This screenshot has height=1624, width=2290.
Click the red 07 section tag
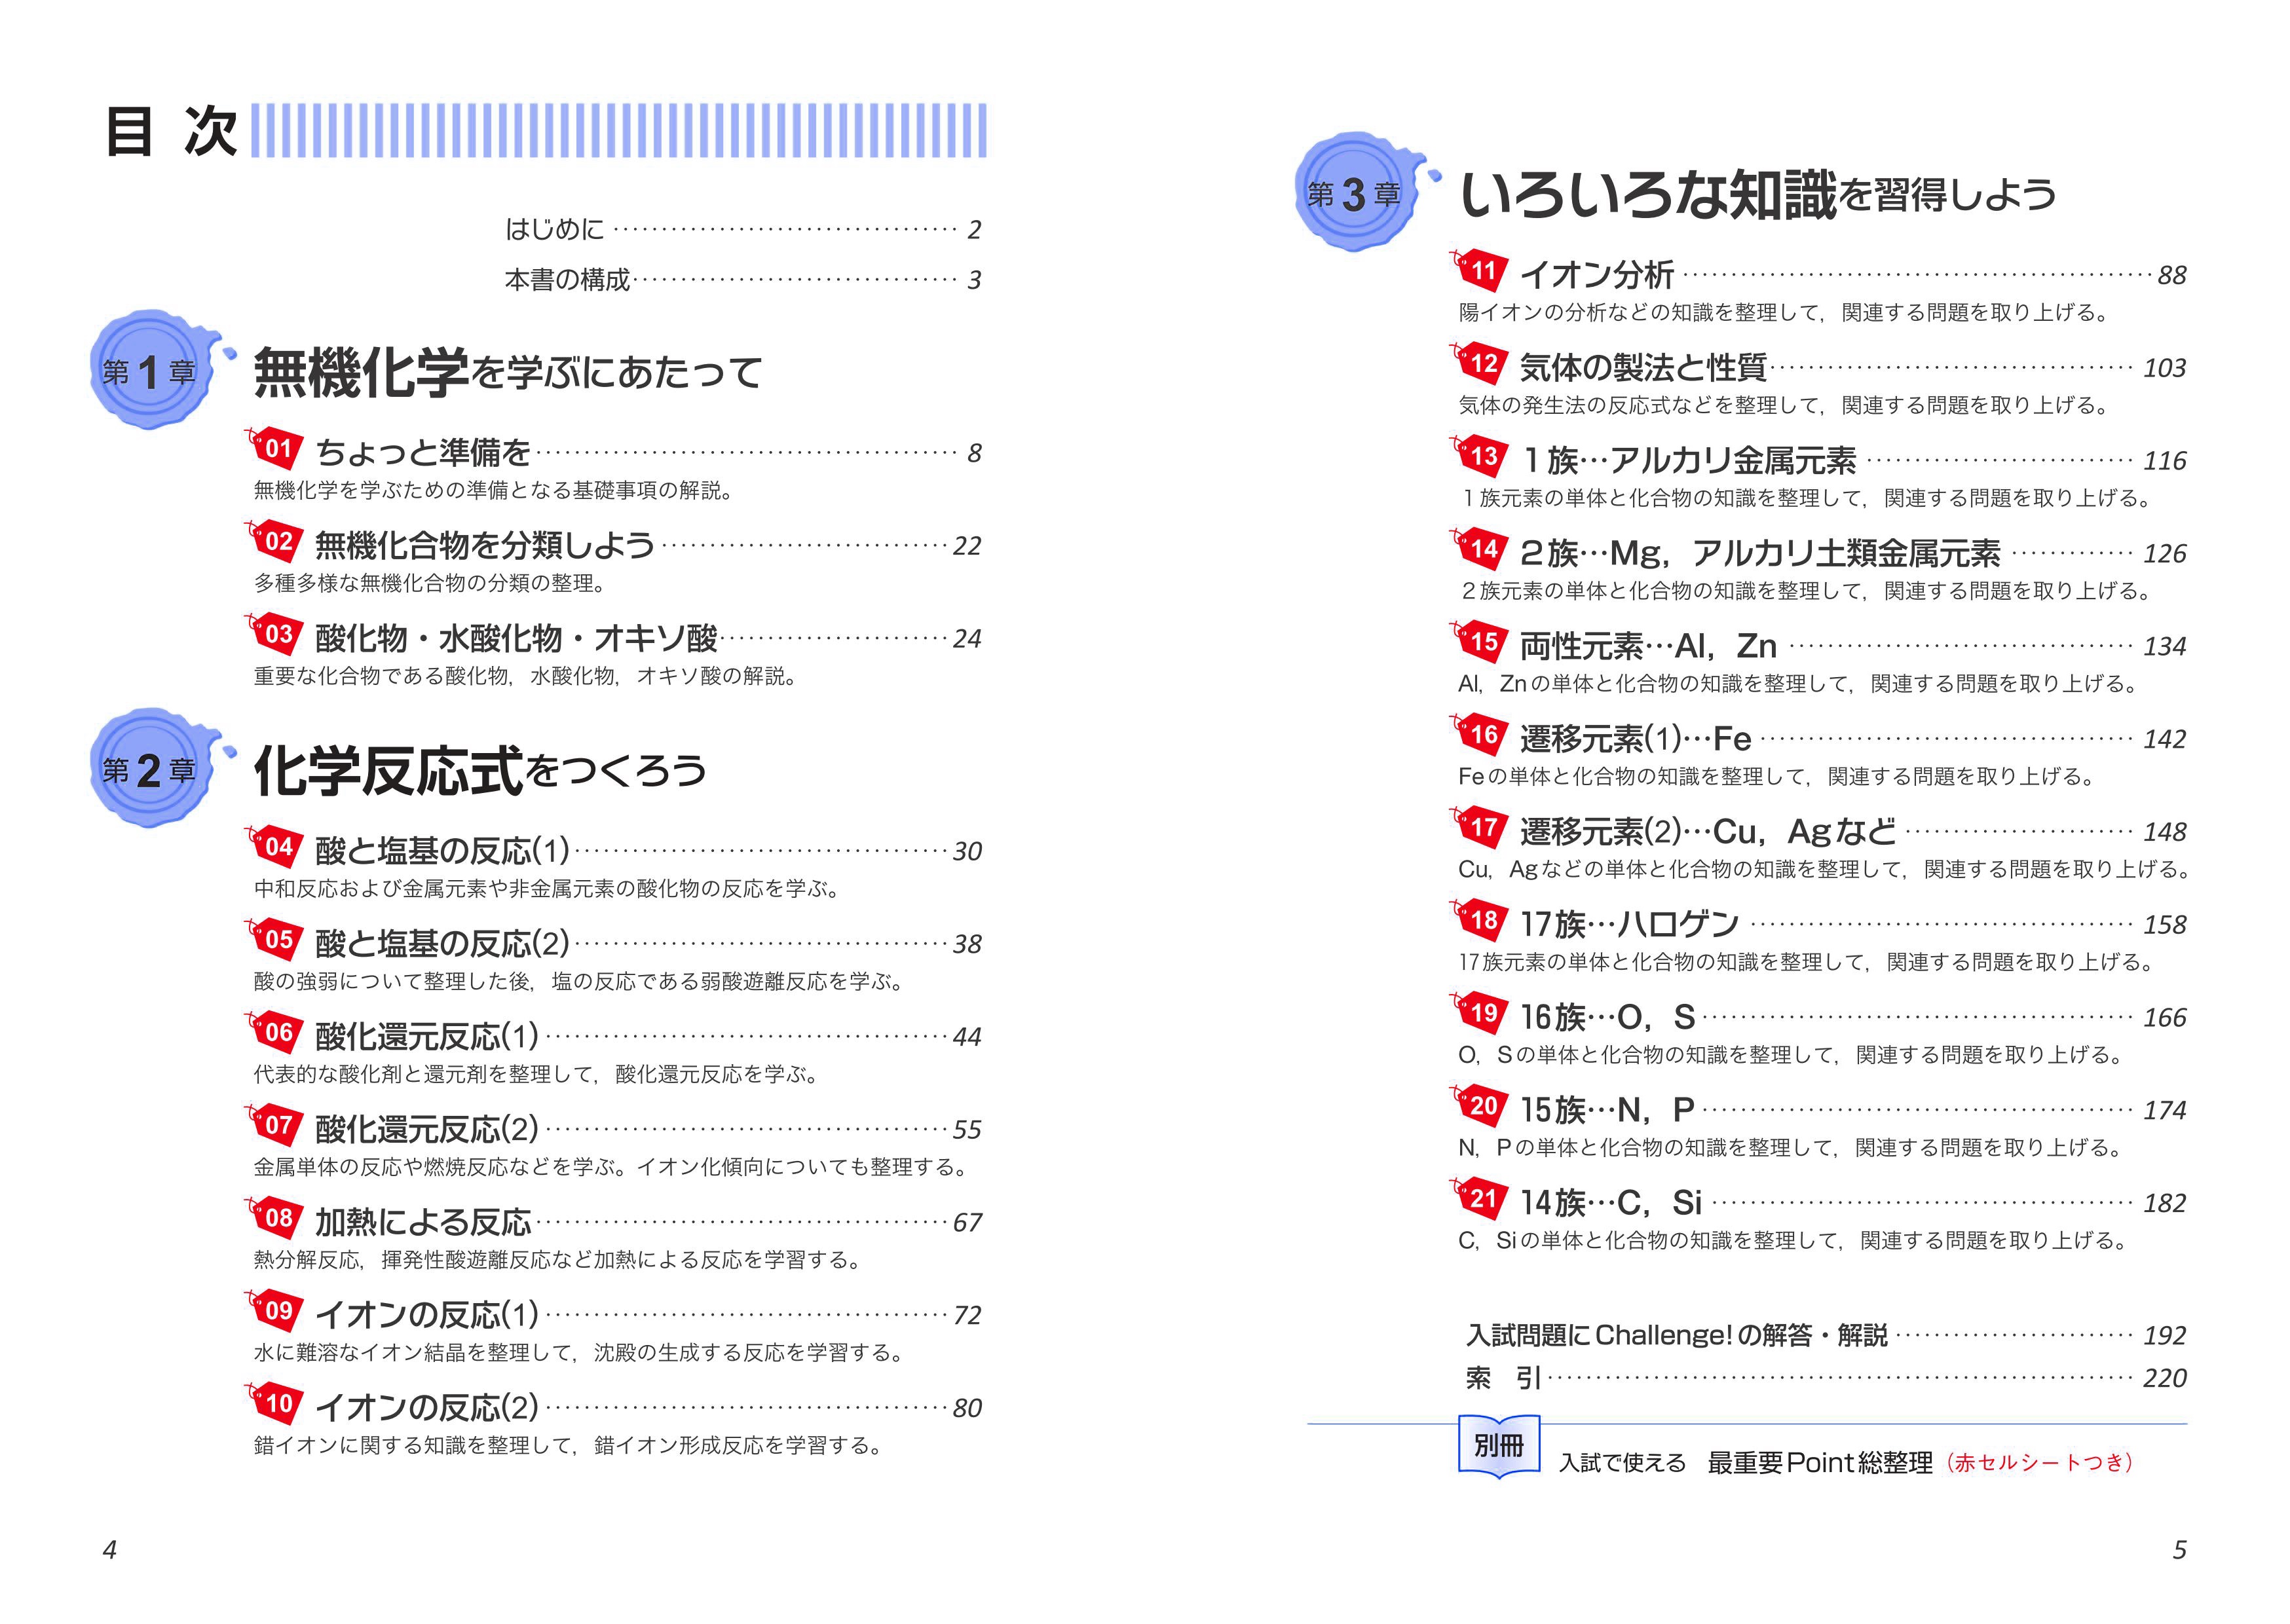274,1124
